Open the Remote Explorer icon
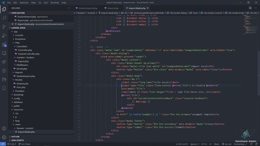 coord(4,53)
